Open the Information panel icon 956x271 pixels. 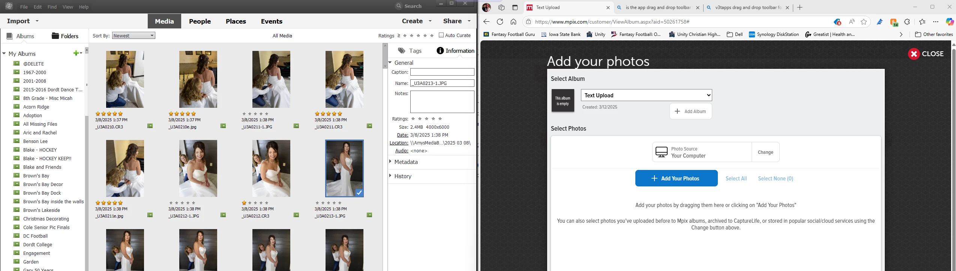click(440, 51)
